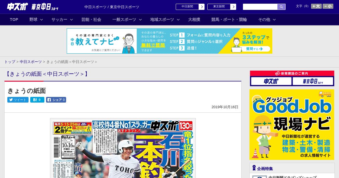The width and height of the screenshot is (339, 178).
Task: Go to TOP menu item
Action: (14, 19)
